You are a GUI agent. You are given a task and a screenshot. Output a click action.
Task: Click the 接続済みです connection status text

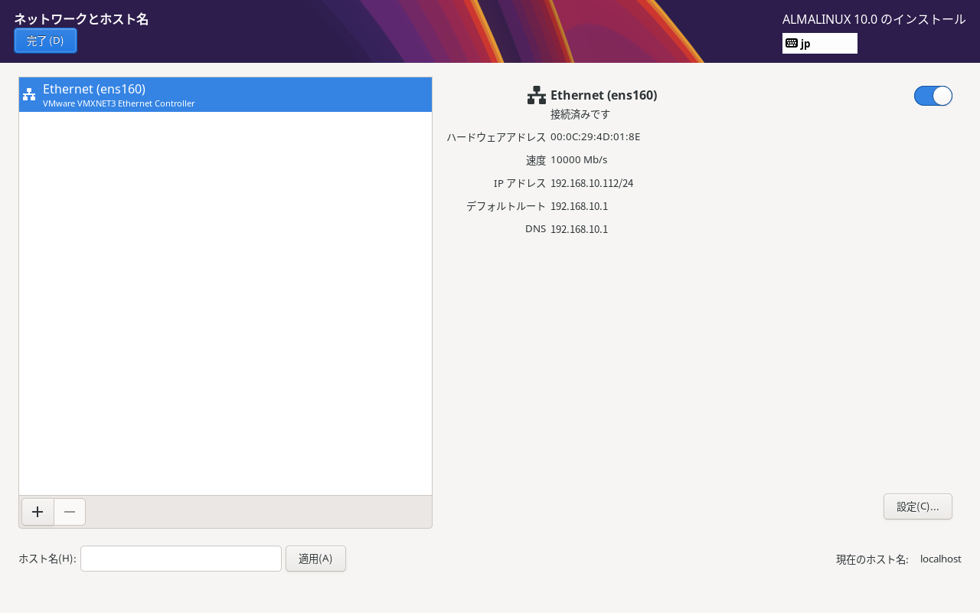pos(580,114)
